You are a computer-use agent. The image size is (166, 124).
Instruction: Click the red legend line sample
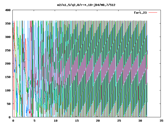pyautogui.click(x=153, y=13)
